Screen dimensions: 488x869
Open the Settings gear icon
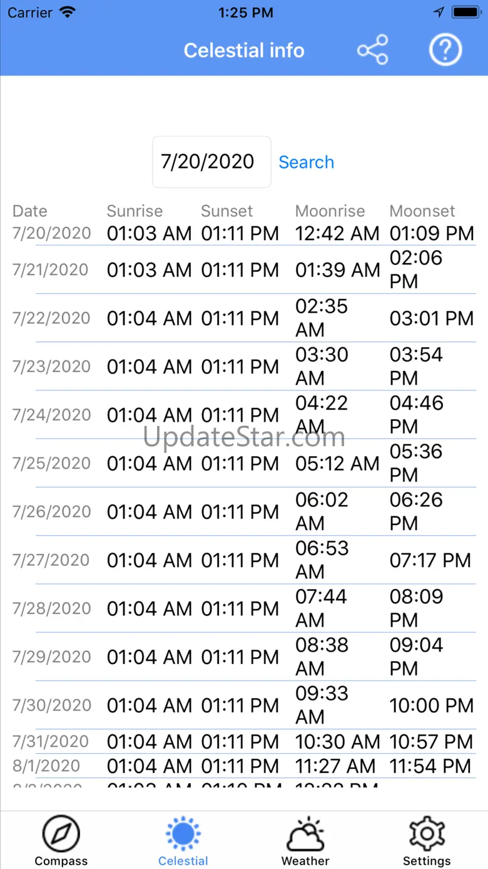[427, 834]
